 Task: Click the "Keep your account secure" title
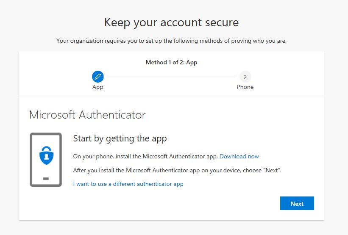coord(171,22)
